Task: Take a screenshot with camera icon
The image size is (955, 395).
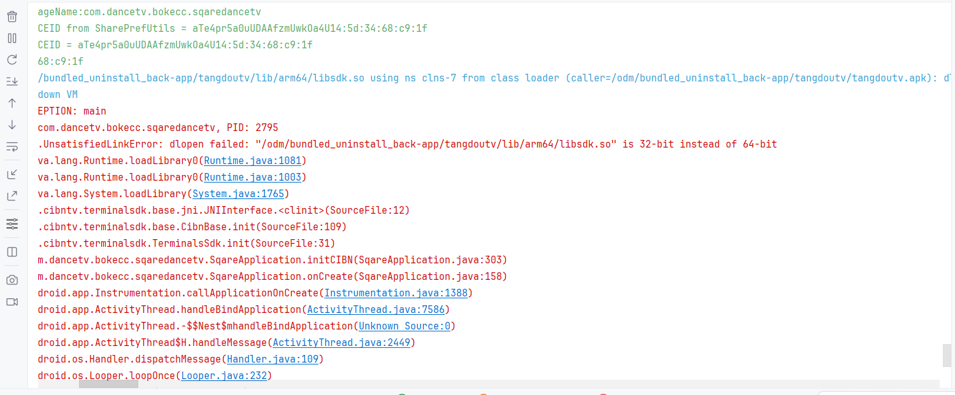Action: click(x=11, y=280)
